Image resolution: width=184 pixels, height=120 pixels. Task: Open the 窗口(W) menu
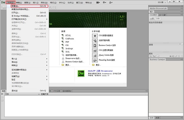79,2
